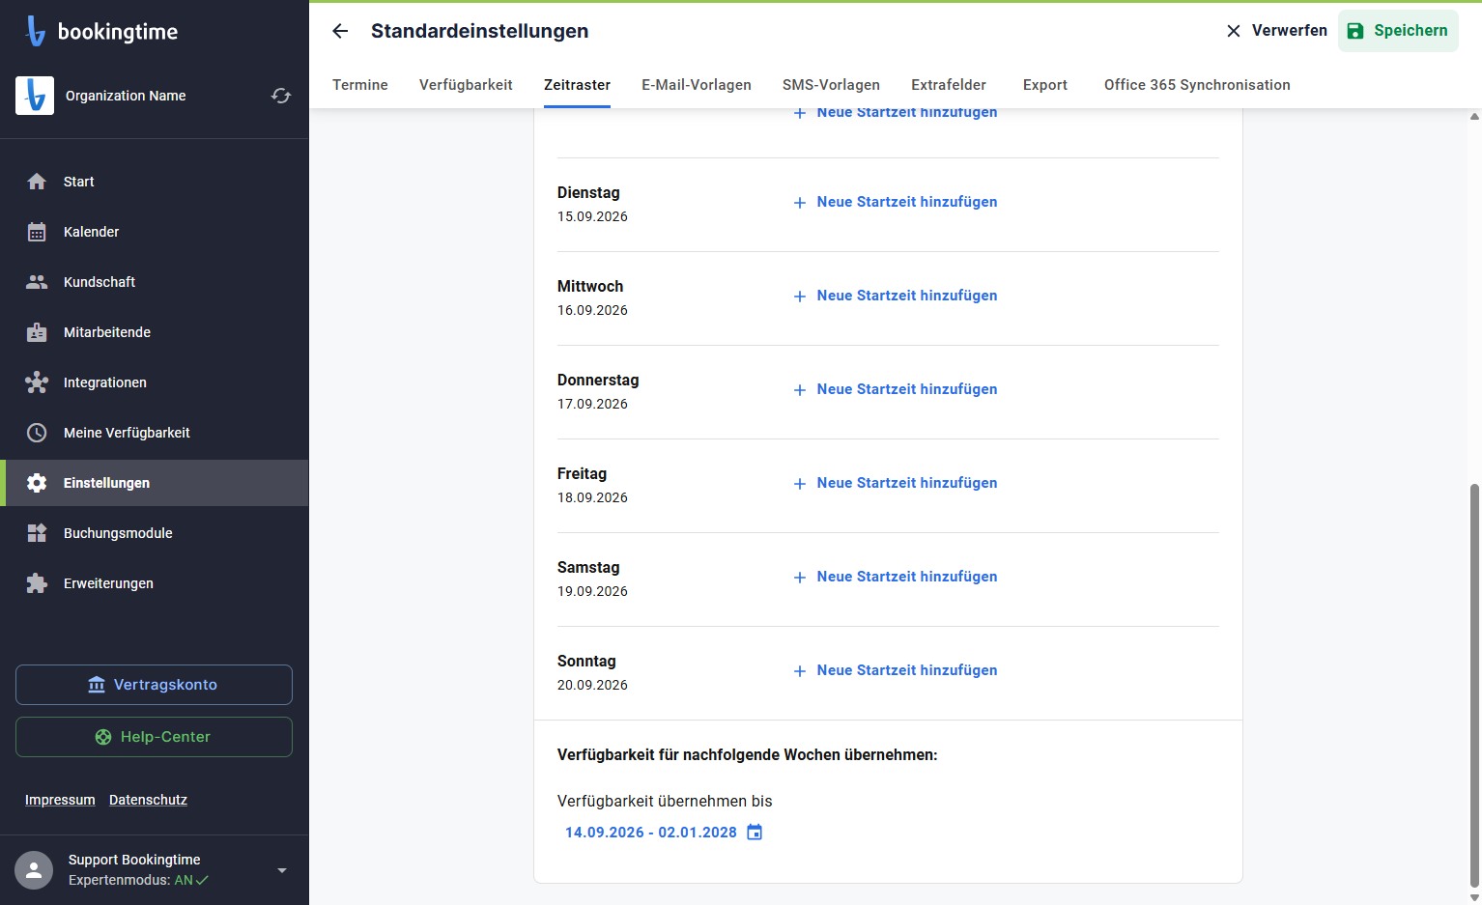Click the Start home icon in sidebar
Screen dimensions: 1482x905
pos(37,182)
